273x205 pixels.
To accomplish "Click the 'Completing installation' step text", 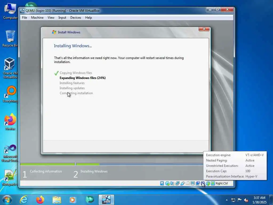I will click(76, 93).
